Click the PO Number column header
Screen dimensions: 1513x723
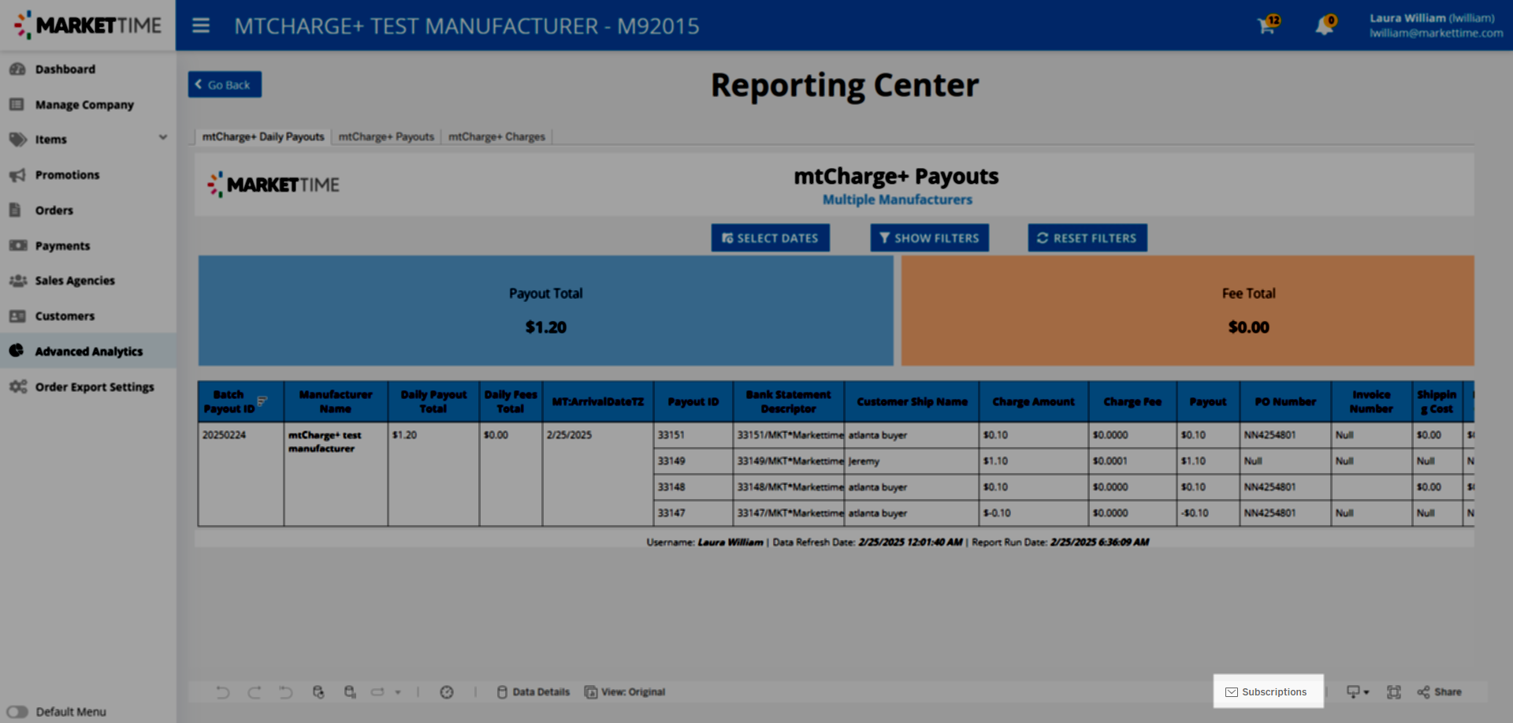tap(1285, 401)
